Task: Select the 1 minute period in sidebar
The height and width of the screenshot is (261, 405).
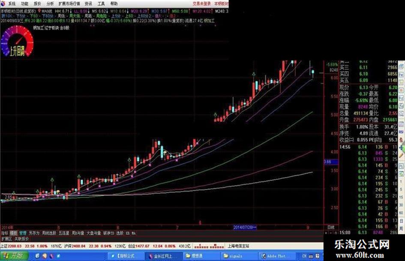Action: [402, 181]
